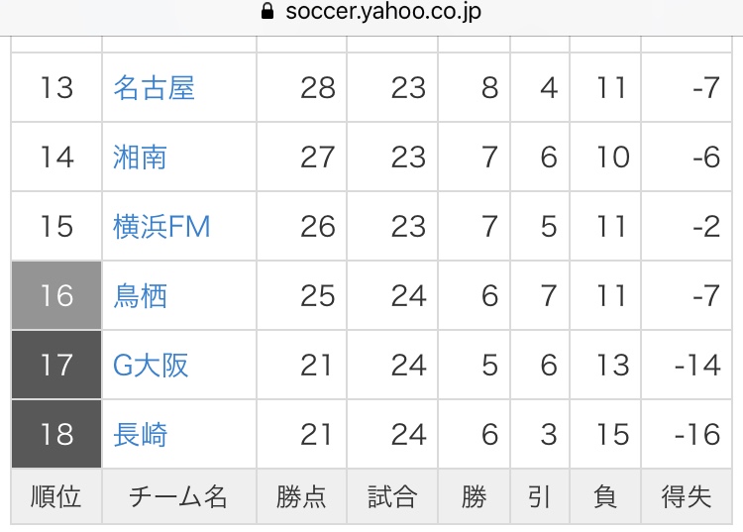
Task: Tap the 勝 column header
Action: coord(475,496)
